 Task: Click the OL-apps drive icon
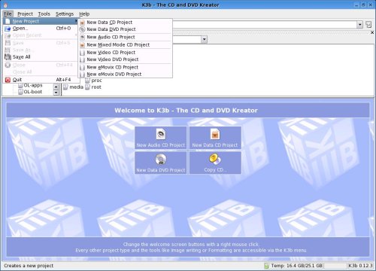[x=20, y=86]
